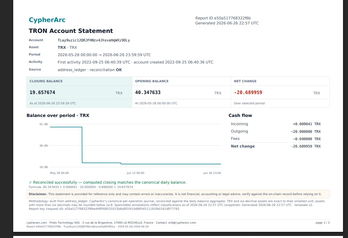Click the Incoming row label
348x238 pixels.
click(240, 124)
